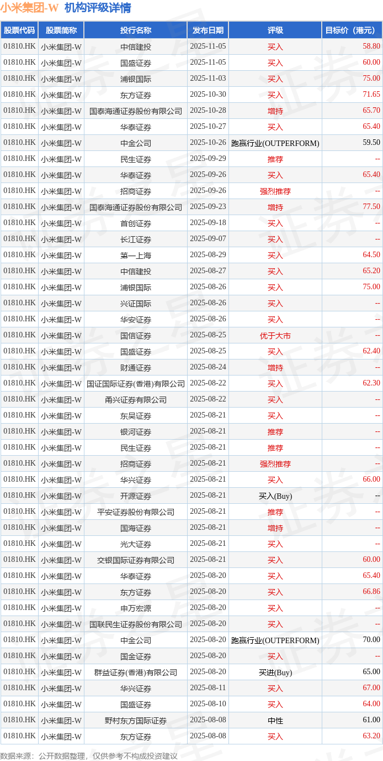Click the 目标价（港元） column header
This screenshot has height=761, width=383.
tap(352, 30)
